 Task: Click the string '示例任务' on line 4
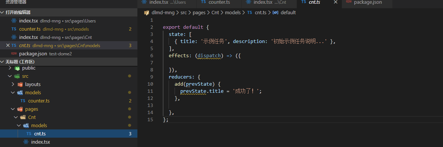[214, 42]
